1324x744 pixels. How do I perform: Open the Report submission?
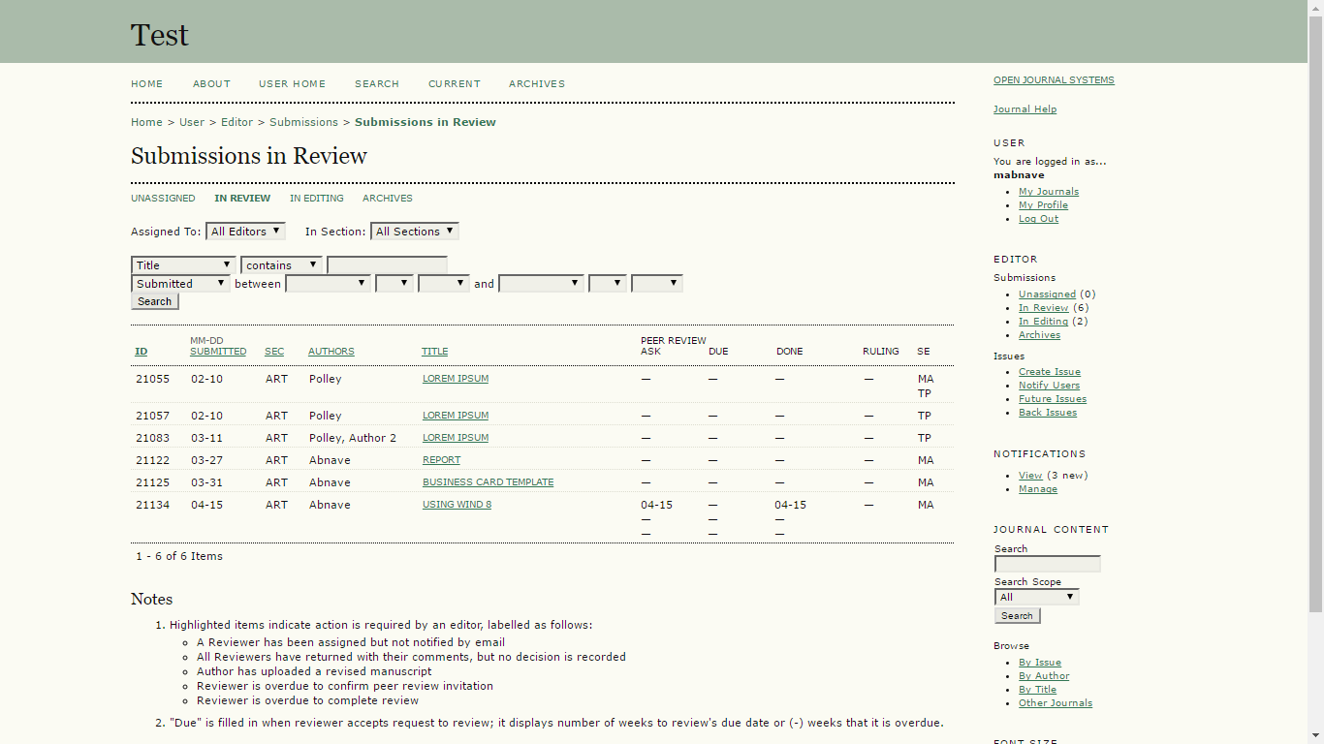442,460
